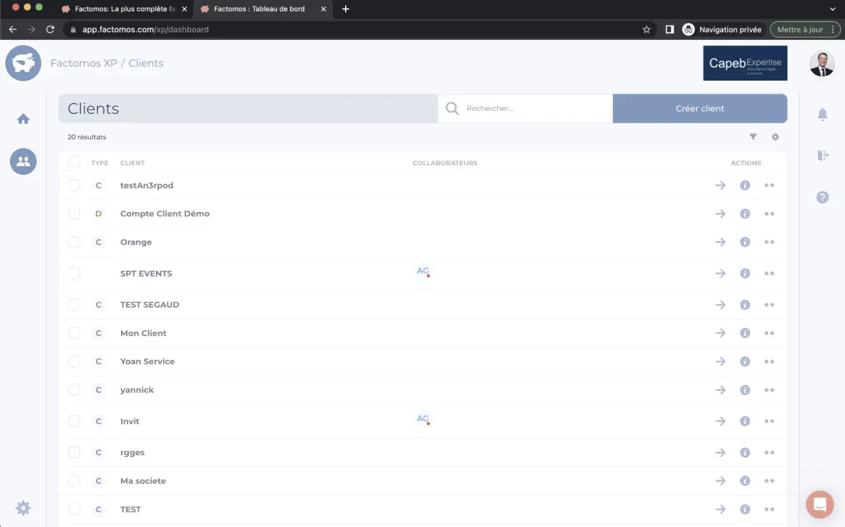
Task: Expand the more options dots for Invit
Action: (x=769, y=421)
